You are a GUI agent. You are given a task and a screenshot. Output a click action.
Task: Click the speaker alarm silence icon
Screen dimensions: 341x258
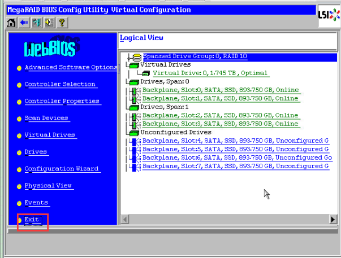(49, 23)
